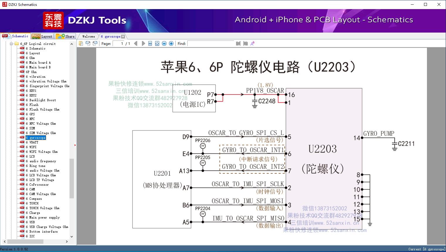Open the 6 Main power supply item

point(43,217)
